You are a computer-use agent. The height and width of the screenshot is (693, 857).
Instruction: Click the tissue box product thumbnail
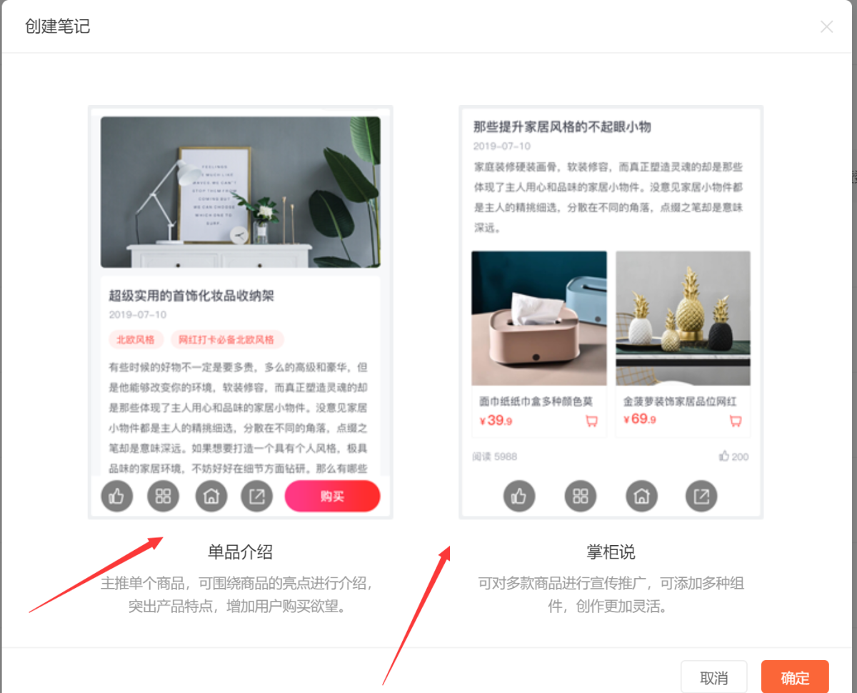coord(539,318)
